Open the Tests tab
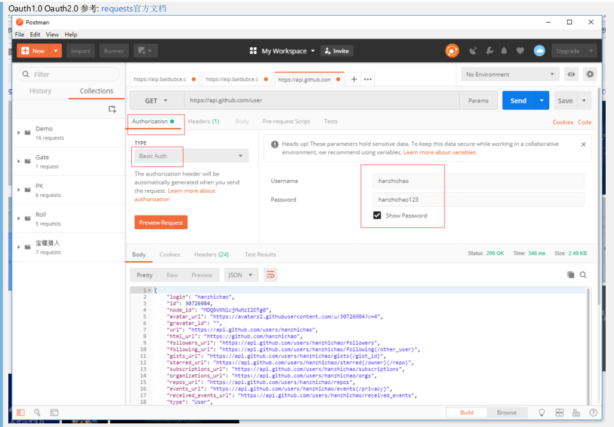The height and width of the screenshot is (427, 614). 331,122
